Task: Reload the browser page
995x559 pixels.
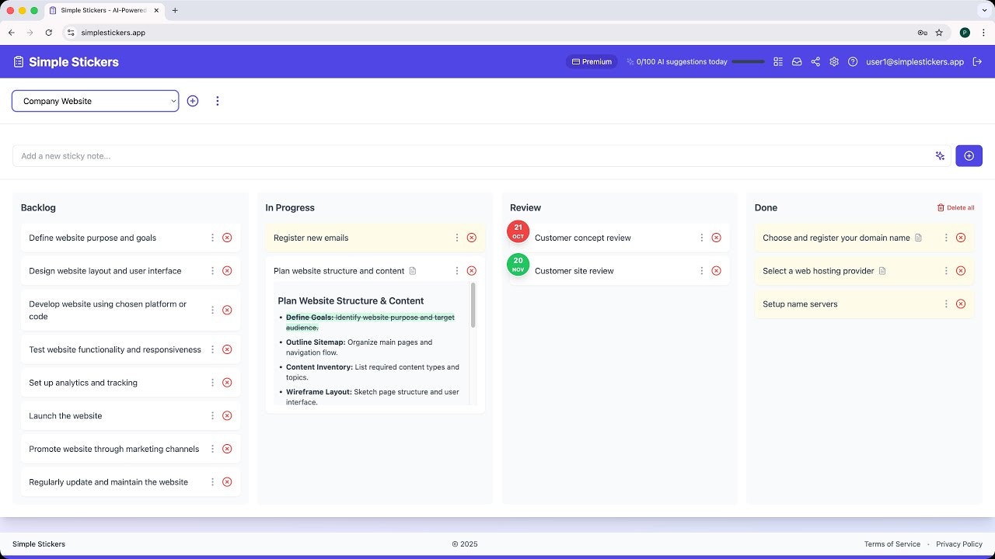Action: [x=48, y=33]
